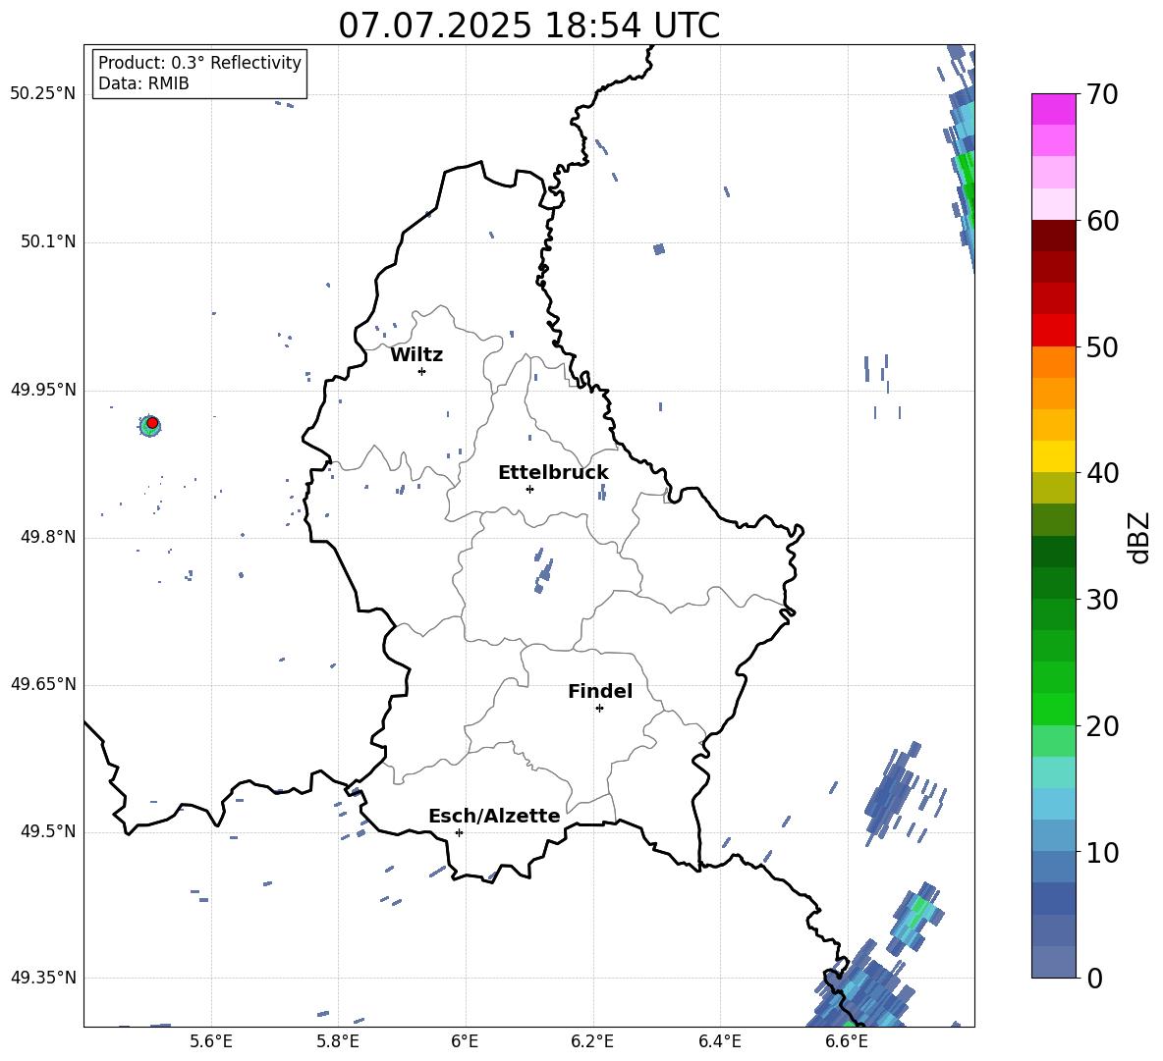The image size is (1163, 1061).
Task: Click the colorbar tick label 0
Action: tap(1094, 979)
